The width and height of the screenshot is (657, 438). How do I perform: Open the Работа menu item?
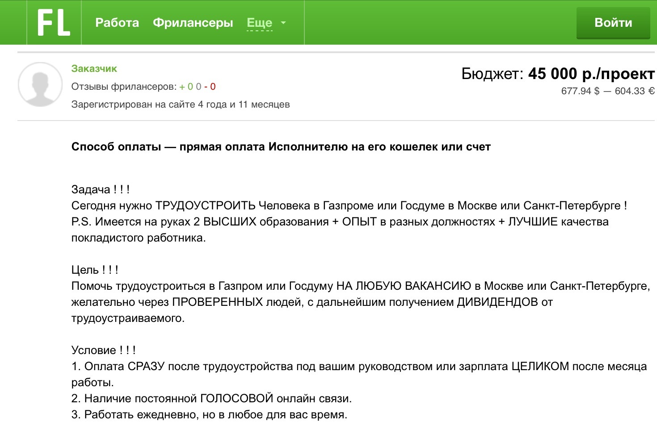coord(117,23)
